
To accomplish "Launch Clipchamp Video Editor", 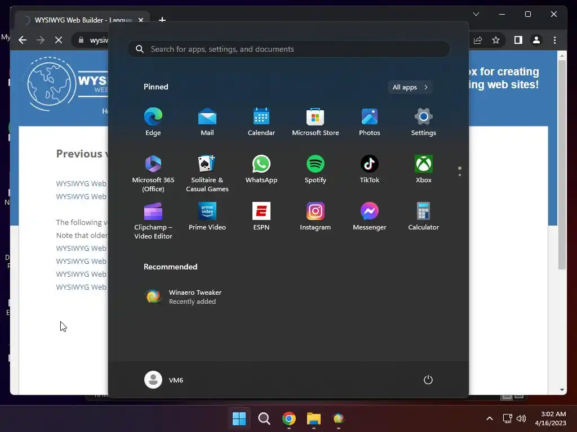I will pyautogui.click(x=153, y=220).
